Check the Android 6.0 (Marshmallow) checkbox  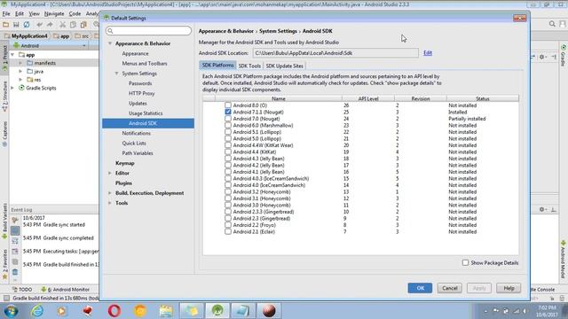coord(228,125)
